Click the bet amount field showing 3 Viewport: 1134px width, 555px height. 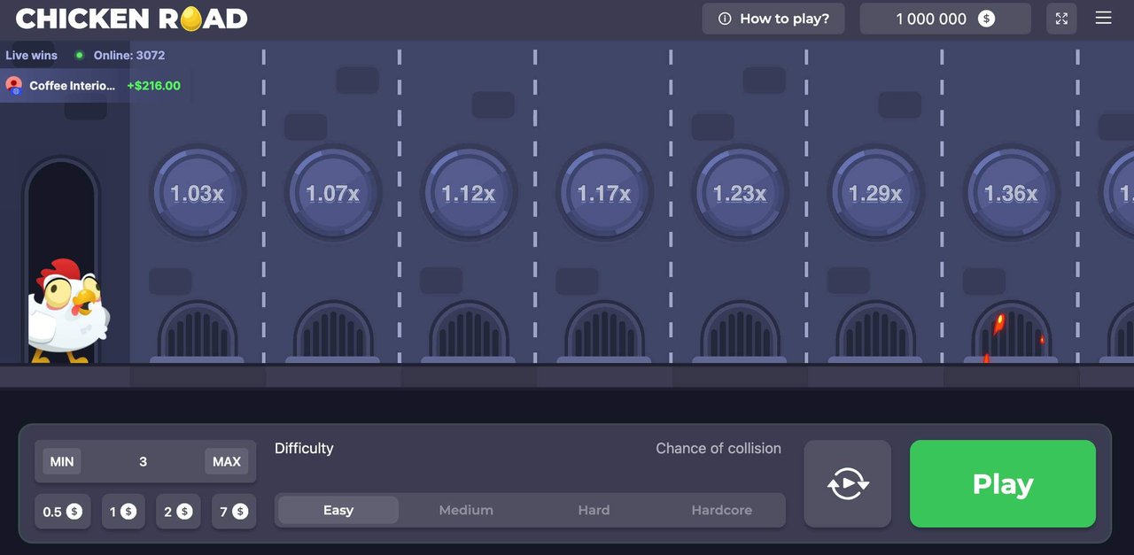(143, 461)
